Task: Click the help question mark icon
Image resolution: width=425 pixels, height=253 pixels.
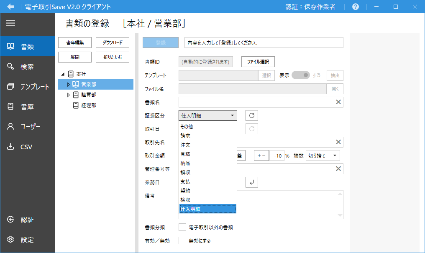Action: 356,7
